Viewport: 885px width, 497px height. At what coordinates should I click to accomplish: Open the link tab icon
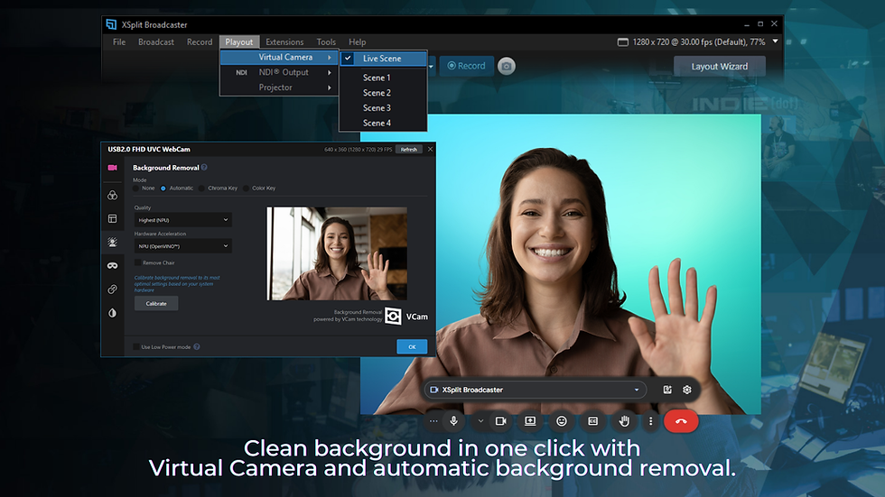click(x=112, y=289)
